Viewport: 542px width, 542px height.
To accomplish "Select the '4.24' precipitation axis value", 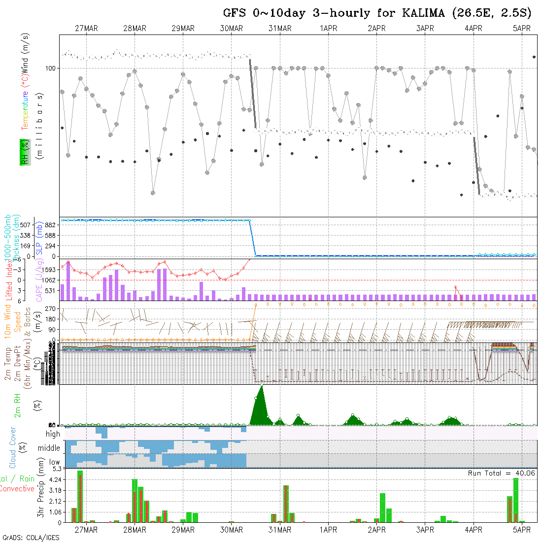I will (55, 480).
